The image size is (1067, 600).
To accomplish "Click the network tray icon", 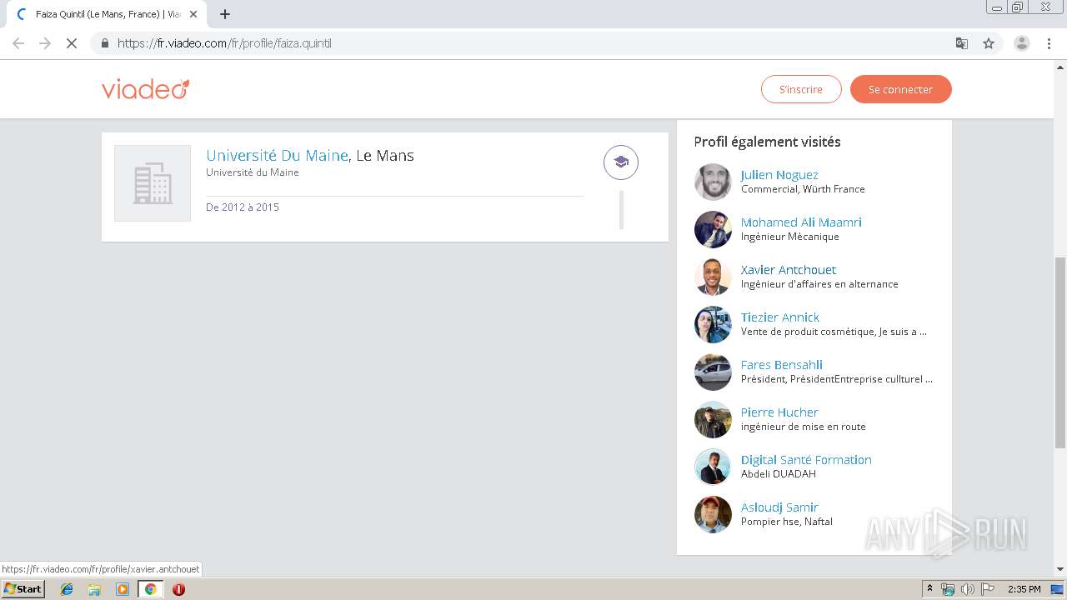I will (948, 589).
